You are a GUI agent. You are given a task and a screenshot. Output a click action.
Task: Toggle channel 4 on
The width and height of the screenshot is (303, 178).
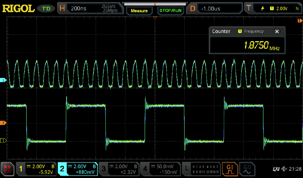159,168
